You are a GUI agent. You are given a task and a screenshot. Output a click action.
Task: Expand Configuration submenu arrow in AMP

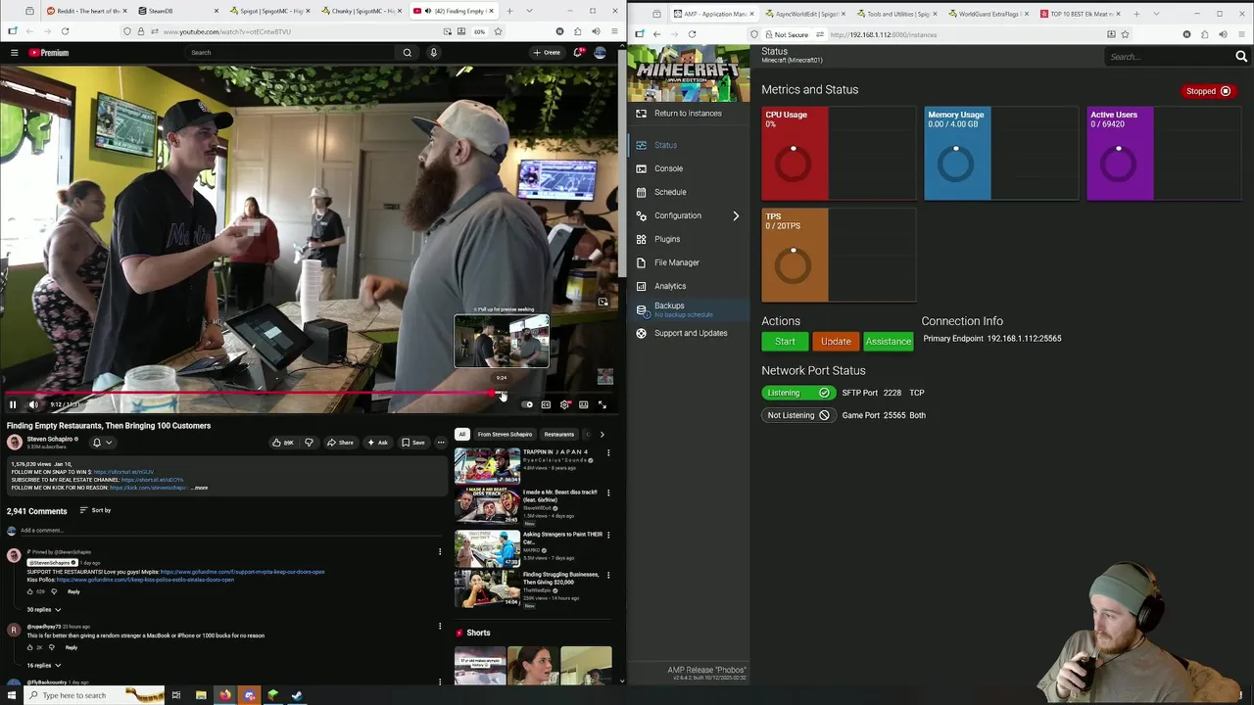coord(736,215)
